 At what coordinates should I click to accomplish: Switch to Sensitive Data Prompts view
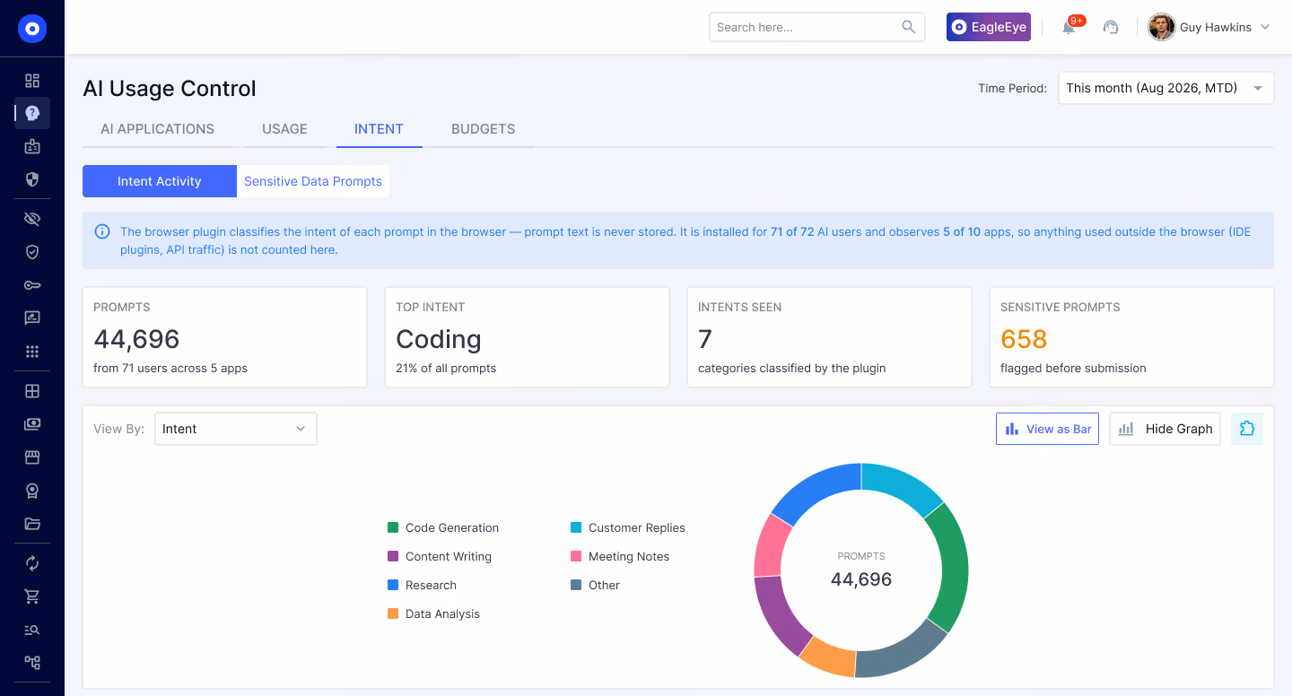click(x=313, y=181)
